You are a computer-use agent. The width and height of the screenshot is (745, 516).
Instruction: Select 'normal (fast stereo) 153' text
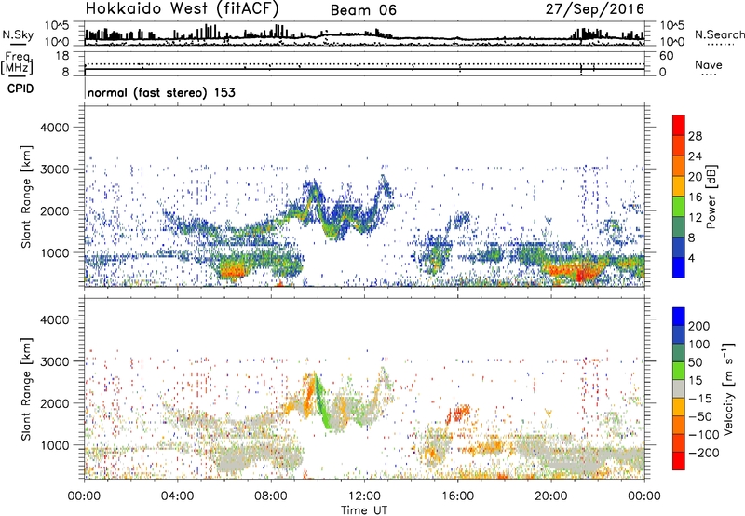161,92
